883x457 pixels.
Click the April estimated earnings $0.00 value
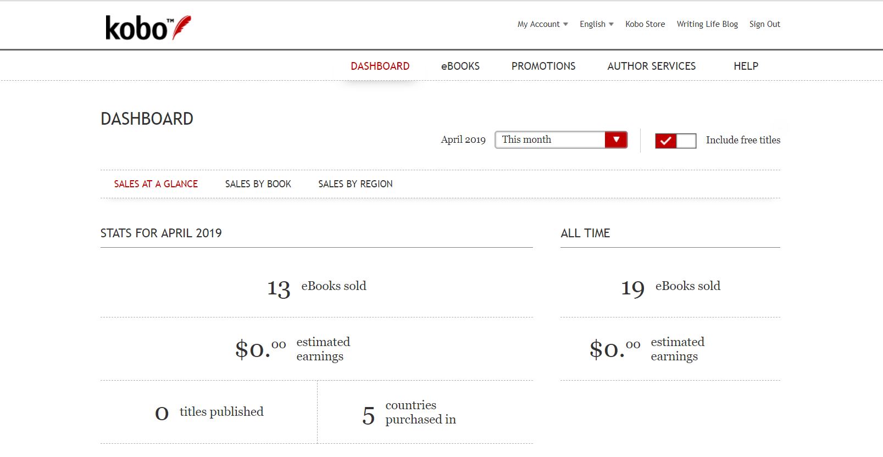coord(260,349)
